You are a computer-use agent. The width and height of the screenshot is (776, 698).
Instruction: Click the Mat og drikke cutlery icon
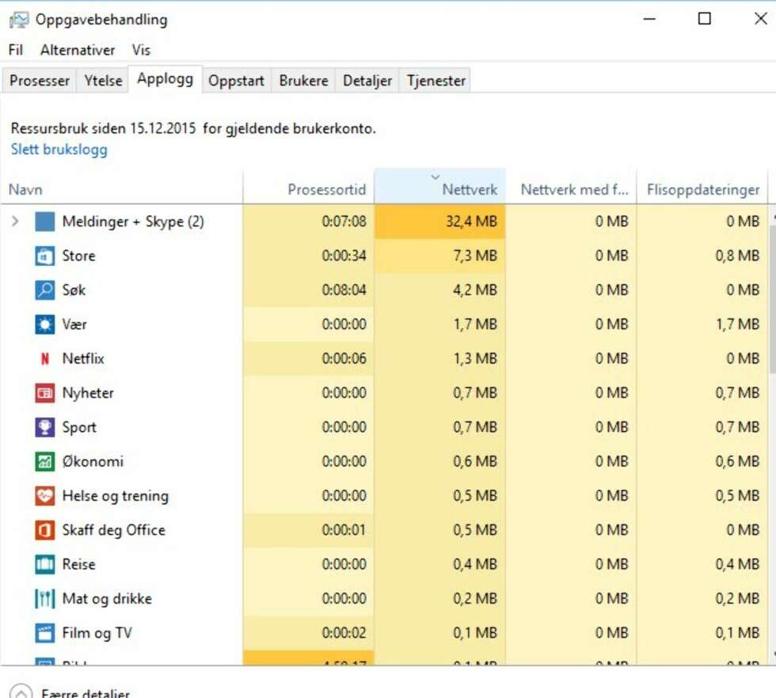pos(44,598)
